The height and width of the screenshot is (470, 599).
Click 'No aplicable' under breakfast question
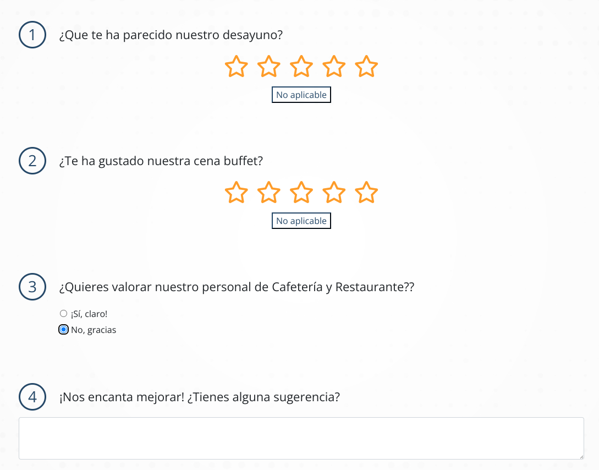(x=301, y=95)
